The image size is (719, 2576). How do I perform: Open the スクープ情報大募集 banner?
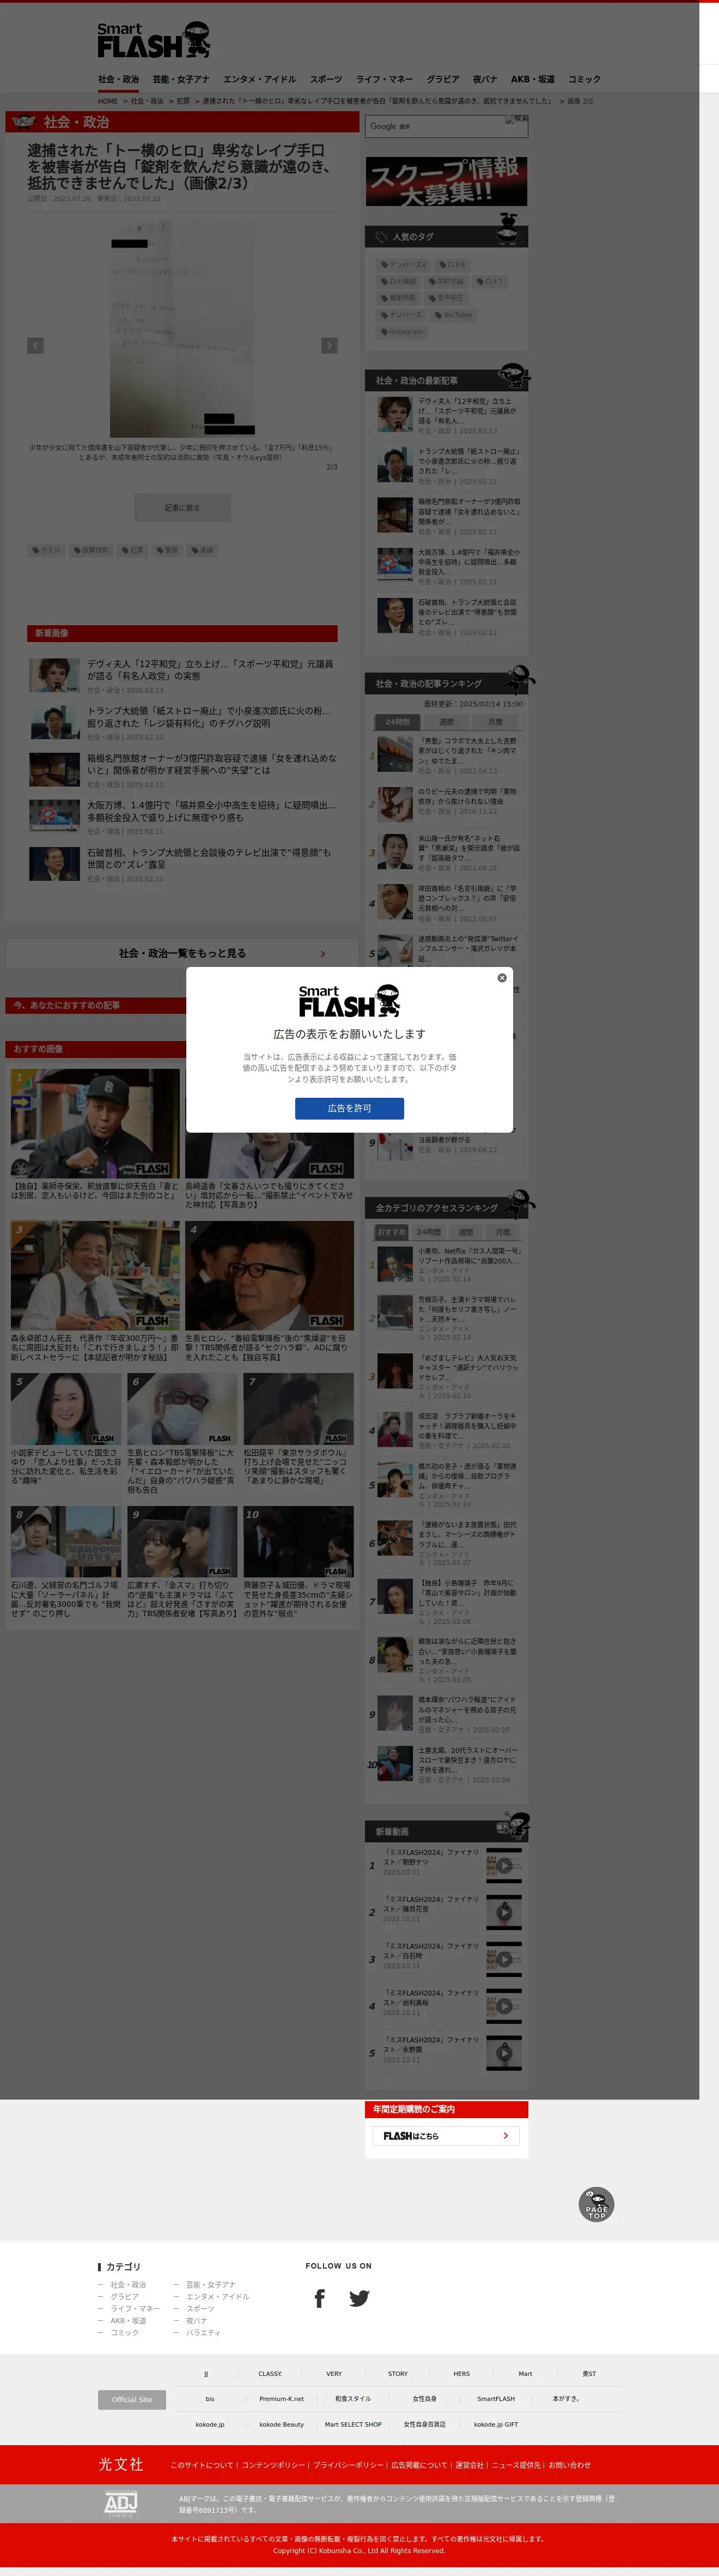446,181
